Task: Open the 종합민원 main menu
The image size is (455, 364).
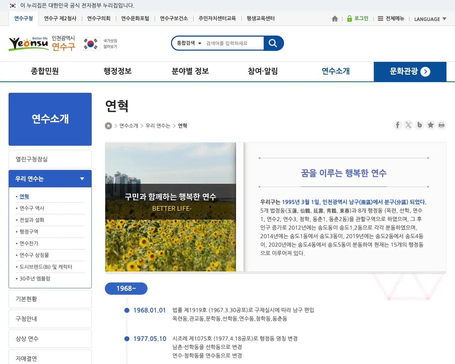Action: click(x=45, y=71)
